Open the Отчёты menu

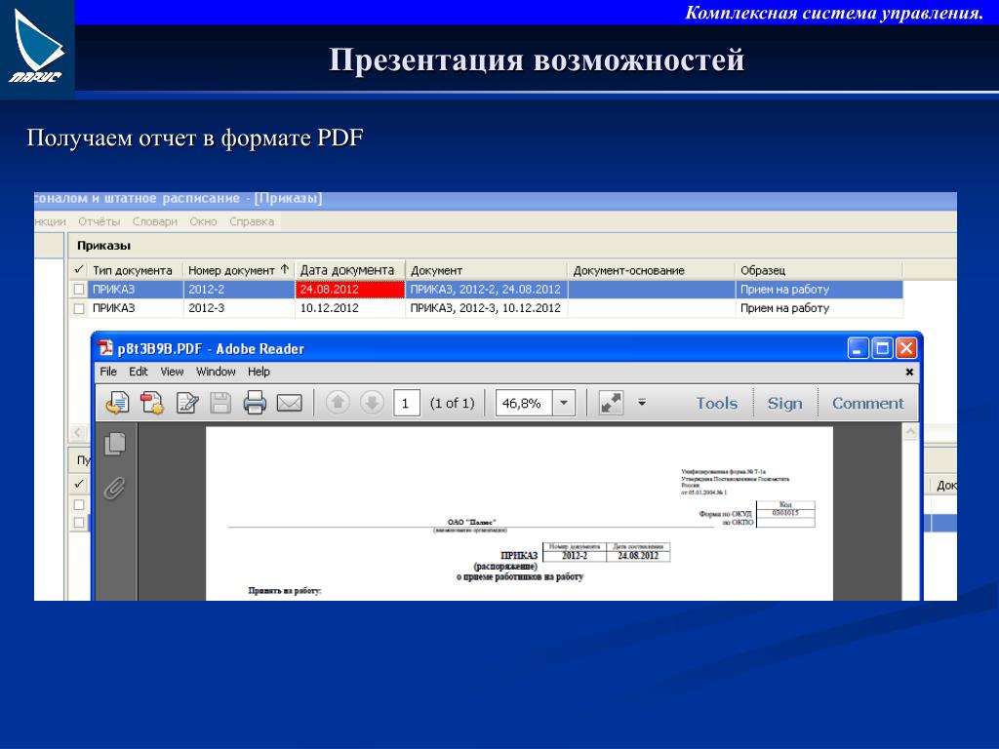[x=100, y=221]
